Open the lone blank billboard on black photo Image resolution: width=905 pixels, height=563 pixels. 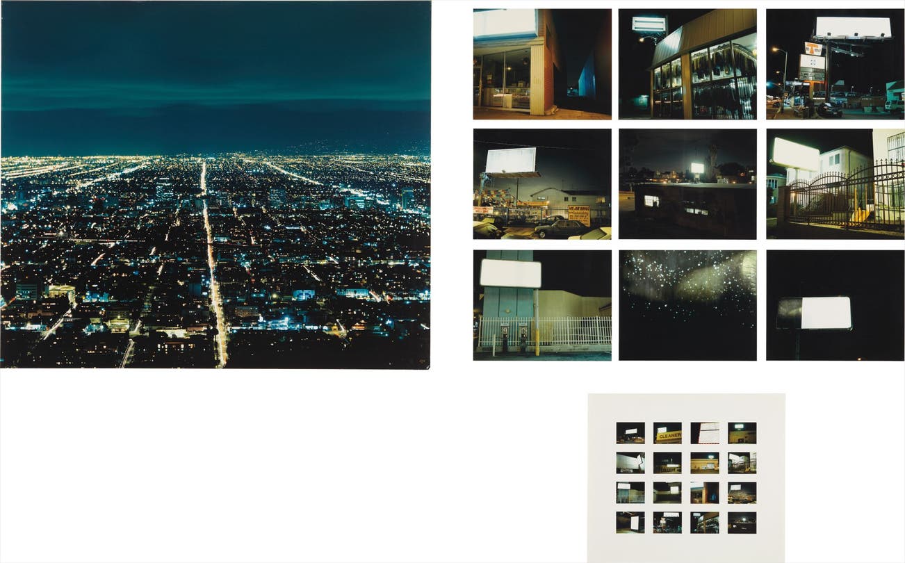click(x=835, y=305)
